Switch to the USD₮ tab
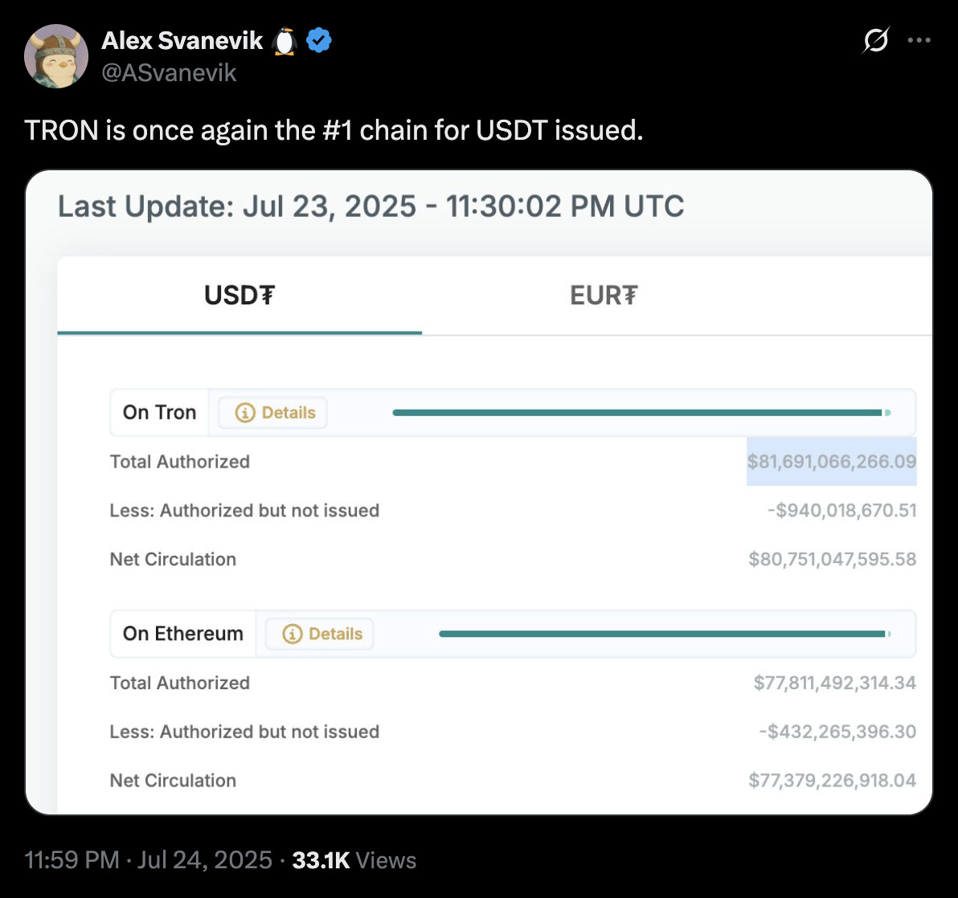958x898 pixels. click(x=239, y=296)
